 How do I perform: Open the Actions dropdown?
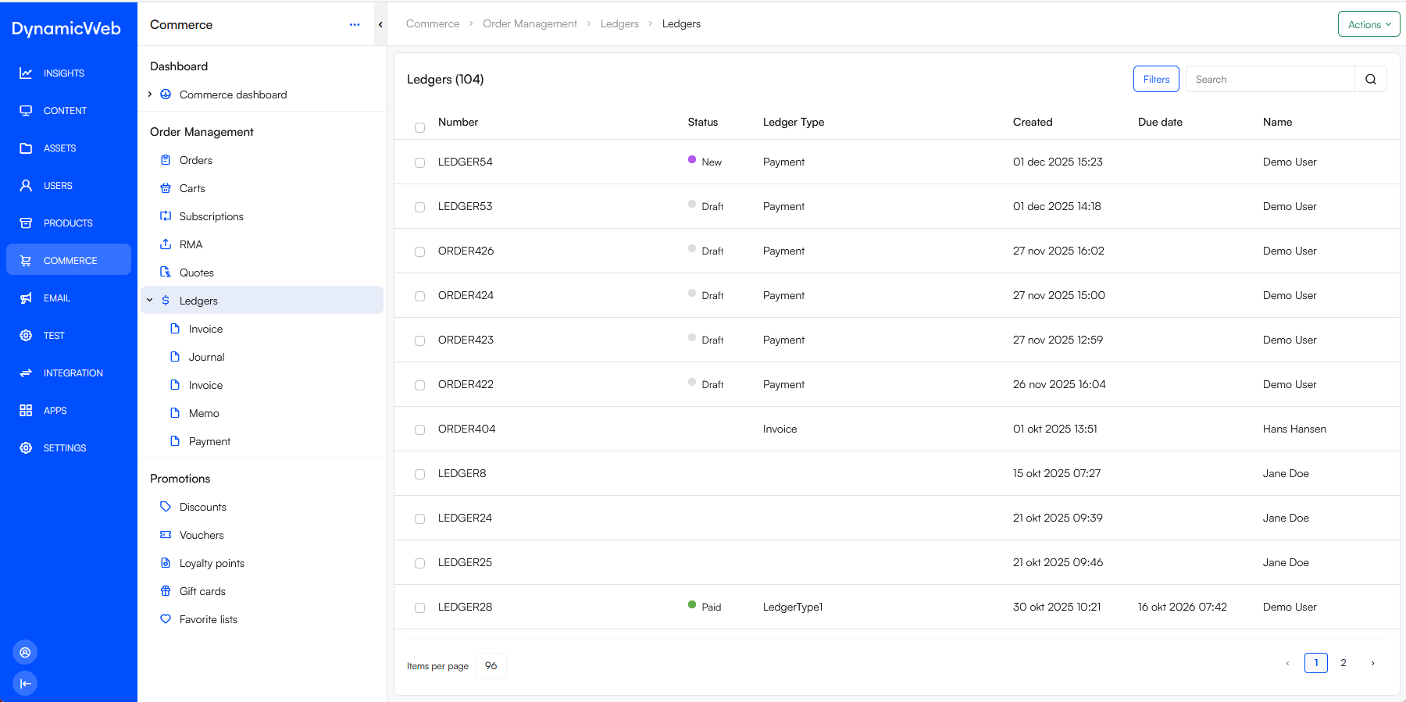tap(1369, 24)
